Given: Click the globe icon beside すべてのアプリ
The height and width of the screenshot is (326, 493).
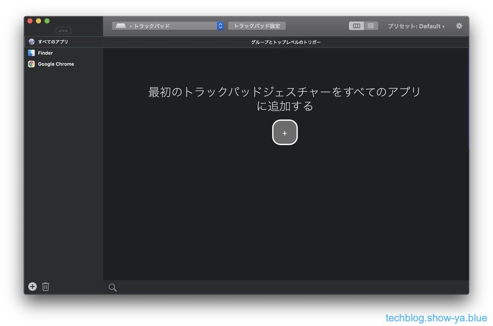Looking at the screenshot, I should 32,42.
